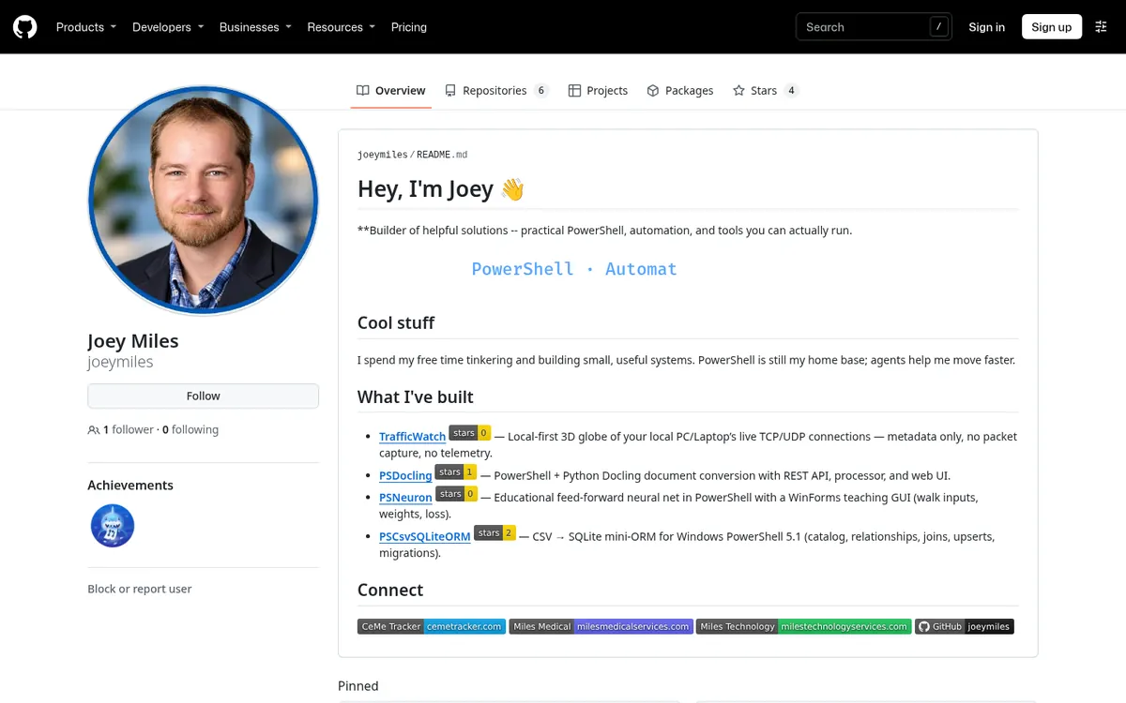The image size is (1126, 703).
Task: Click the README.md file link
Action: 442,155
